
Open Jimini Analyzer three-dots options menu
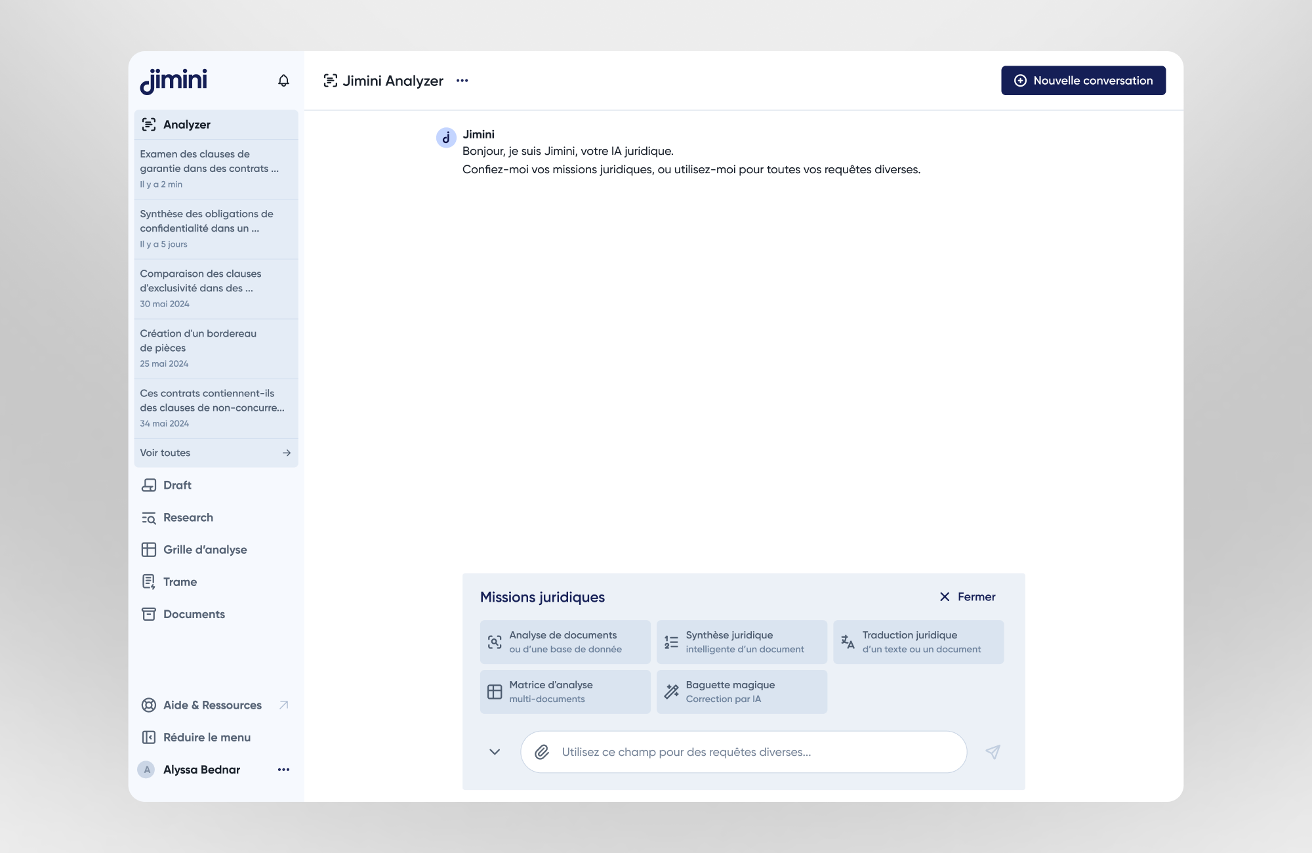[462, 81]
